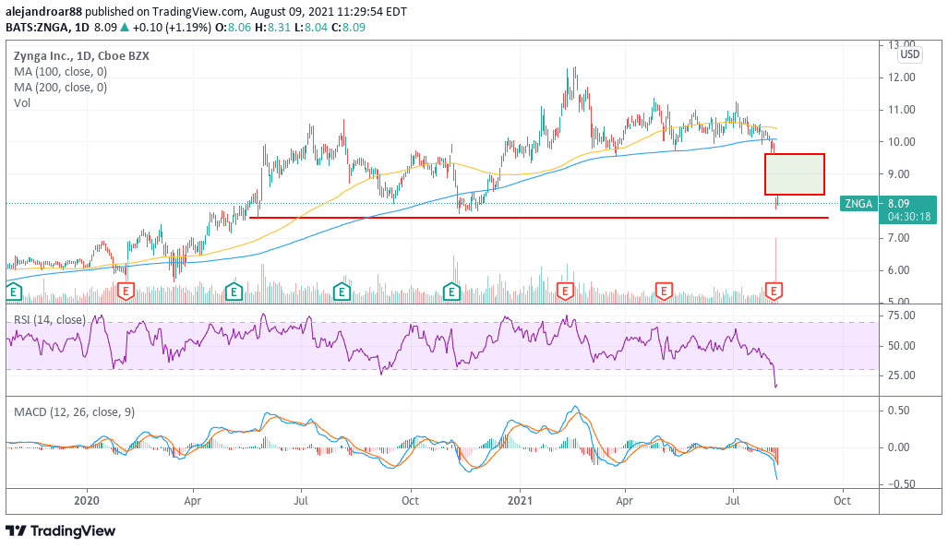948x548 pixels.
Task: Click the L:8.04 low value
Action: tap(311, 27)
